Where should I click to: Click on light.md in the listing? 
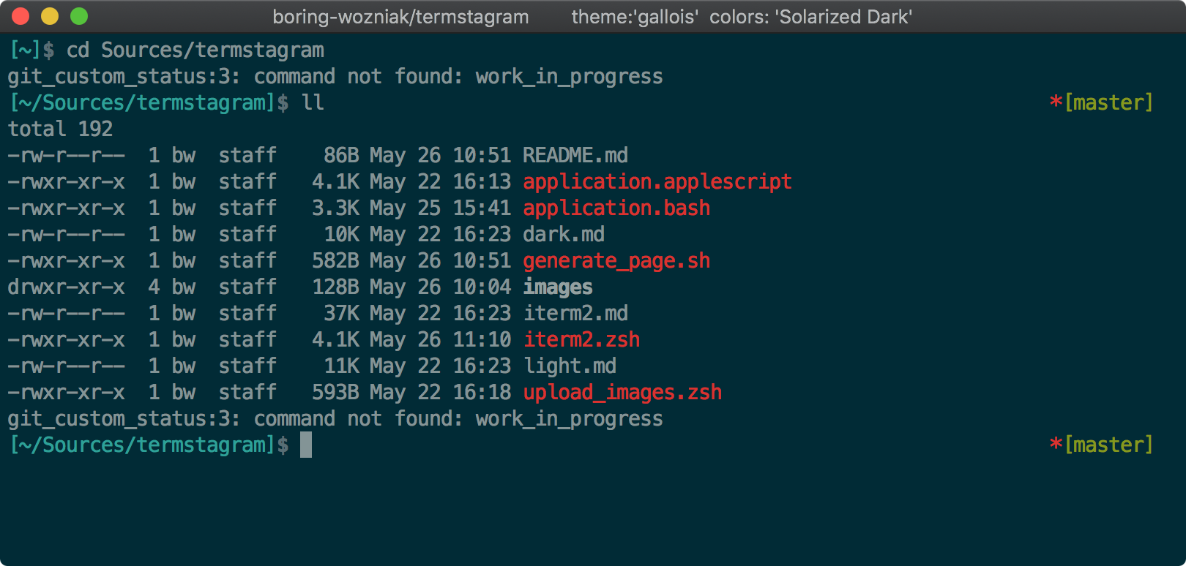(570, 366)
